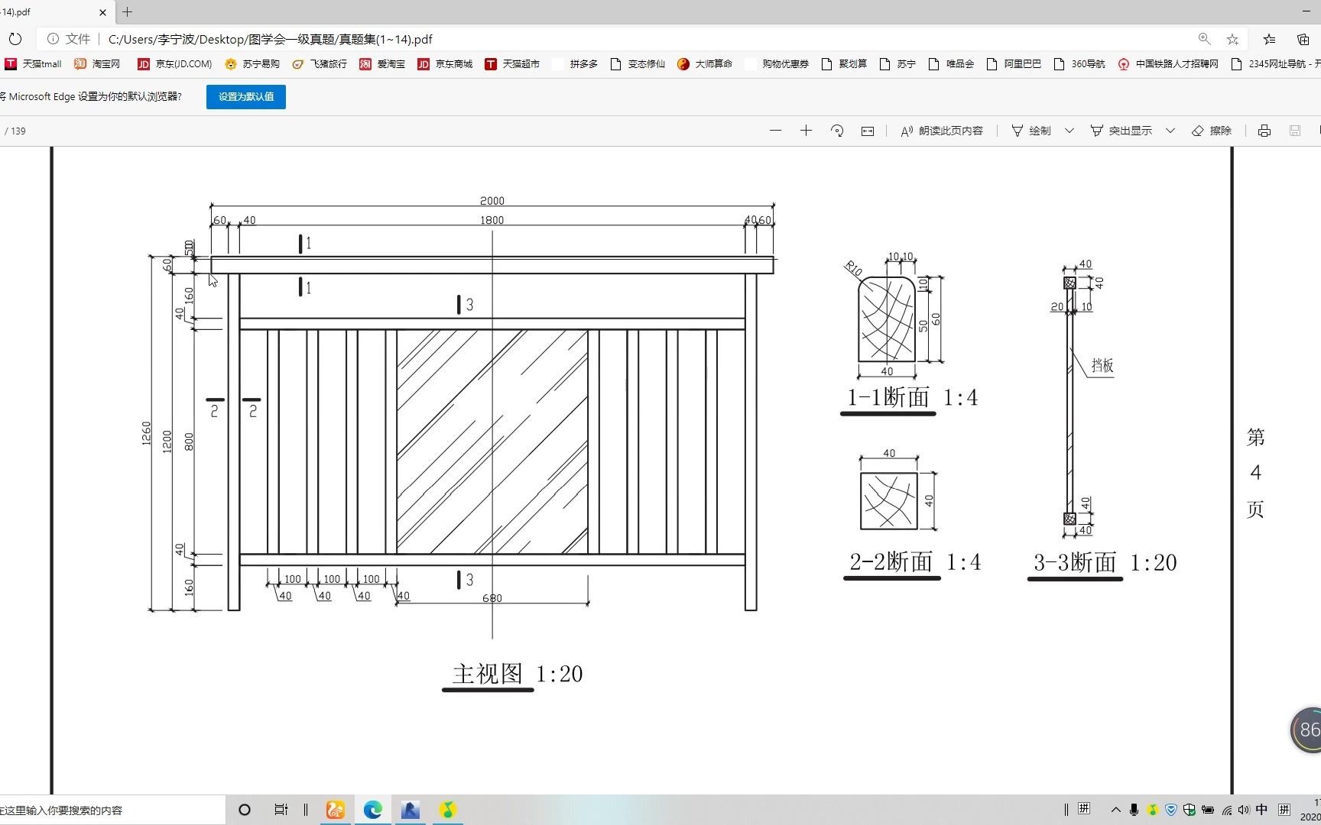This screenshot has width=1321, height=825.
Task: Open the 爱淘宝 bookmark
Action: pyautogui.click(x=382, y=64)
